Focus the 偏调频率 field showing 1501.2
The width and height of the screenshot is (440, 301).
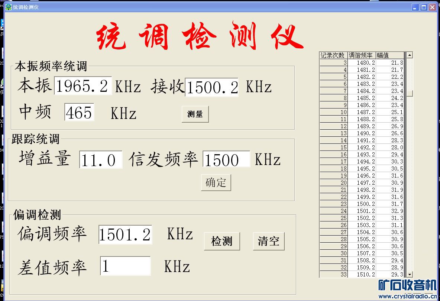(126, 234)
